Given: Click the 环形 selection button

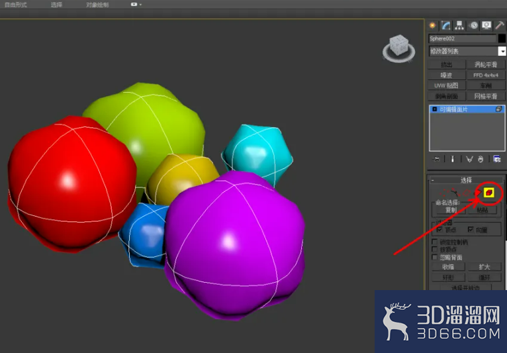Looking at the screenshot, I should [449, 277].
